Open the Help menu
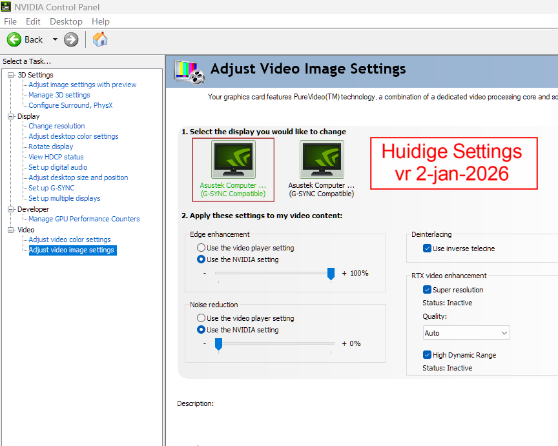The width and height of the screenshot is (558, 446). (x=101, y=22)
